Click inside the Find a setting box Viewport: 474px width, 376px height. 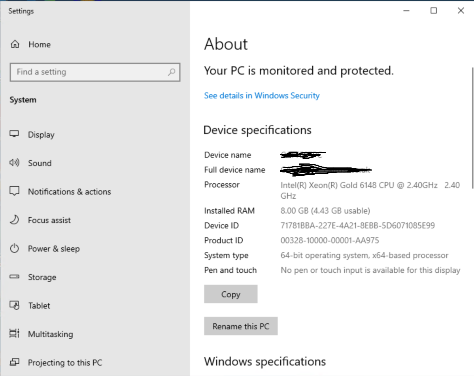[x=79, y=72]
